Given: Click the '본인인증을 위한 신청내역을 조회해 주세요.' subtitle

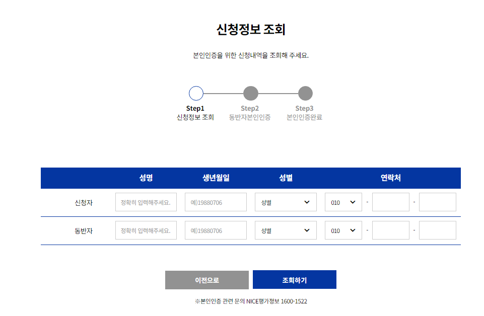Looking at the screenshot, I should click(x=251, y=55).
